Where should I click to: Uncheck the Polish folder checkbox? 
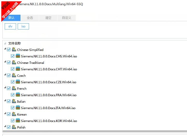point(9,127)
